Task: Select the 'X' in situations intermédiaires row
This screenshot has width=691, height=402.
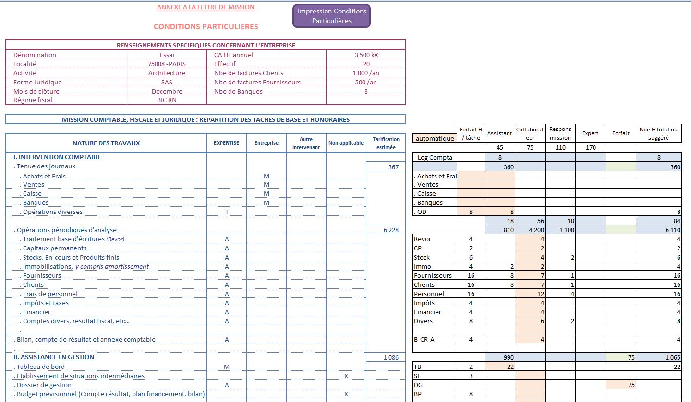Action: pos(346,376)
